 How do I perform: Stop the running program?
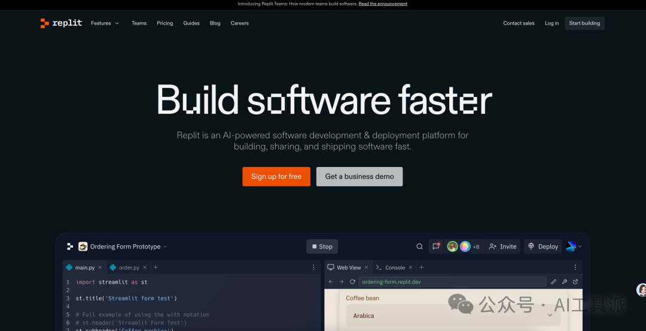tap(322, 247)
